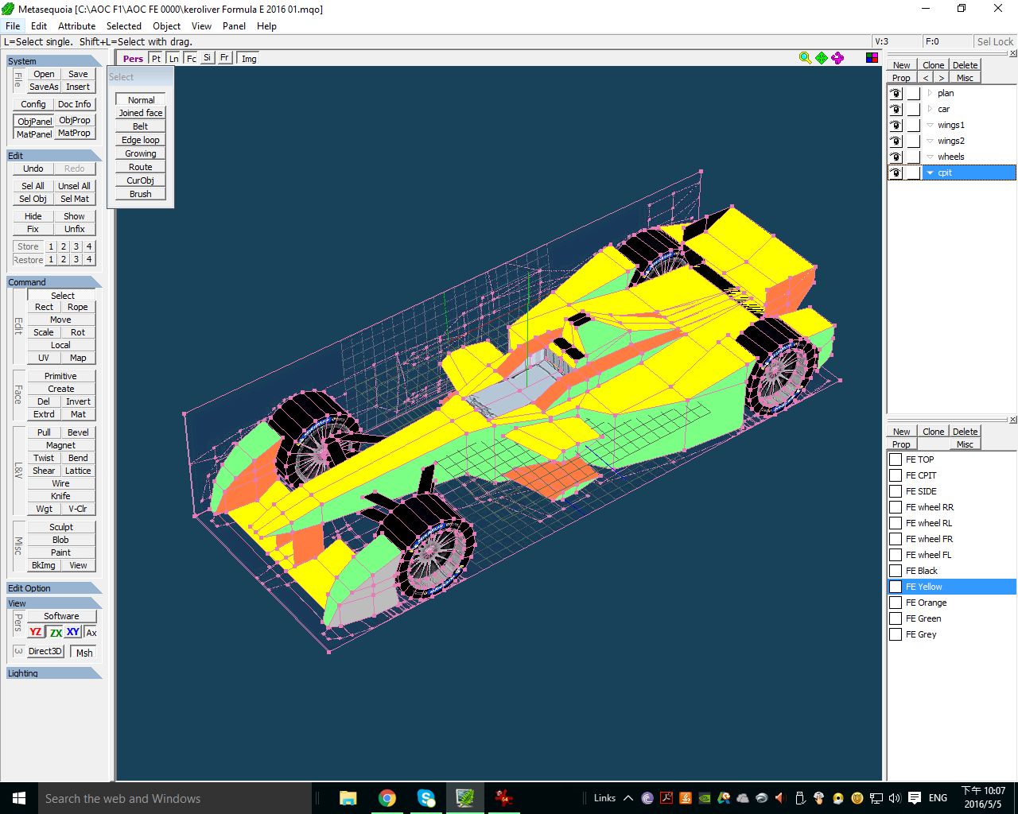Click the FE Orange material swatch
The image size is (1018, 814).
[896, 603]
